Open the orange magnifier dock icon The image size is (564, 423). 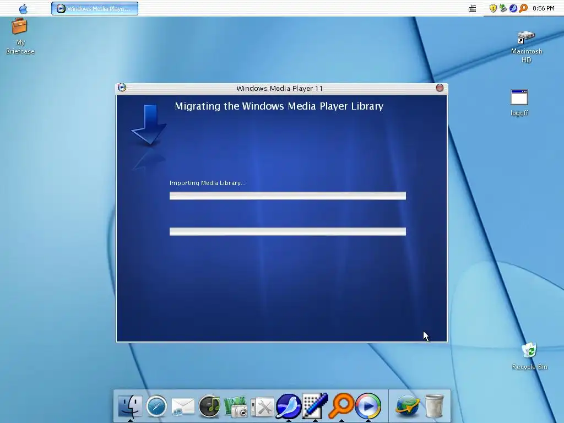click(341, 406)
